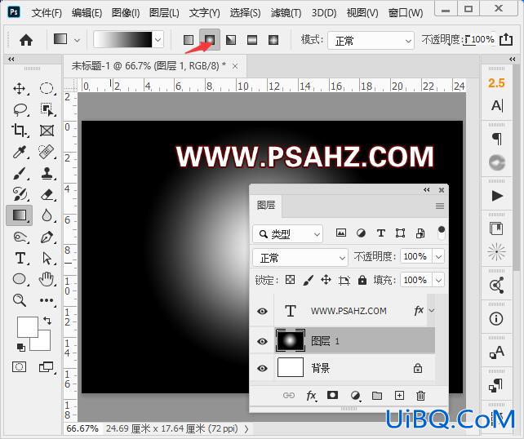This screenshot has height=439, width=524.
Task: Select the Zoom tool
Action: point(20,299)
